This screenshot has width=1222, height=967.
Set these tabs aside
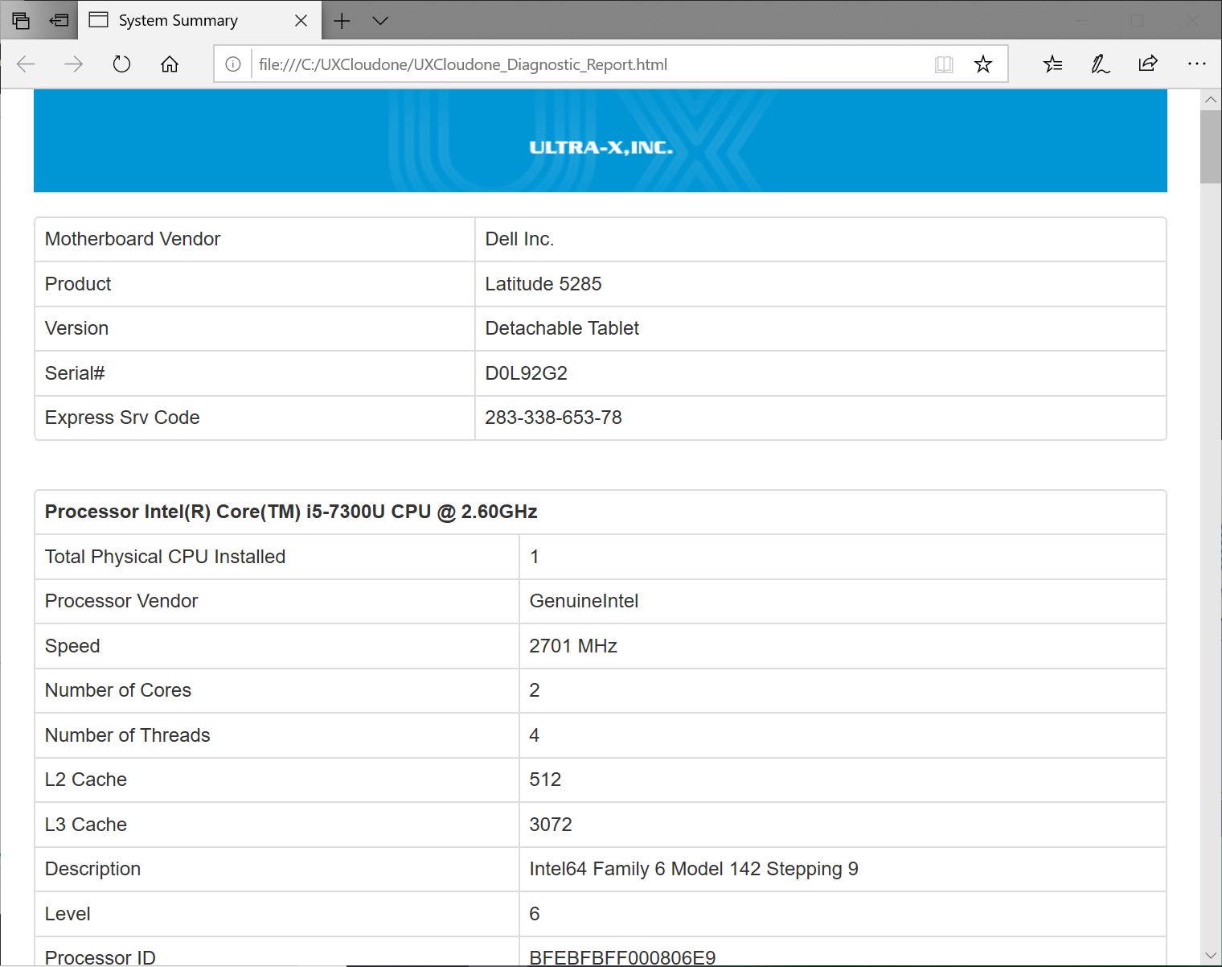[59, 21]
